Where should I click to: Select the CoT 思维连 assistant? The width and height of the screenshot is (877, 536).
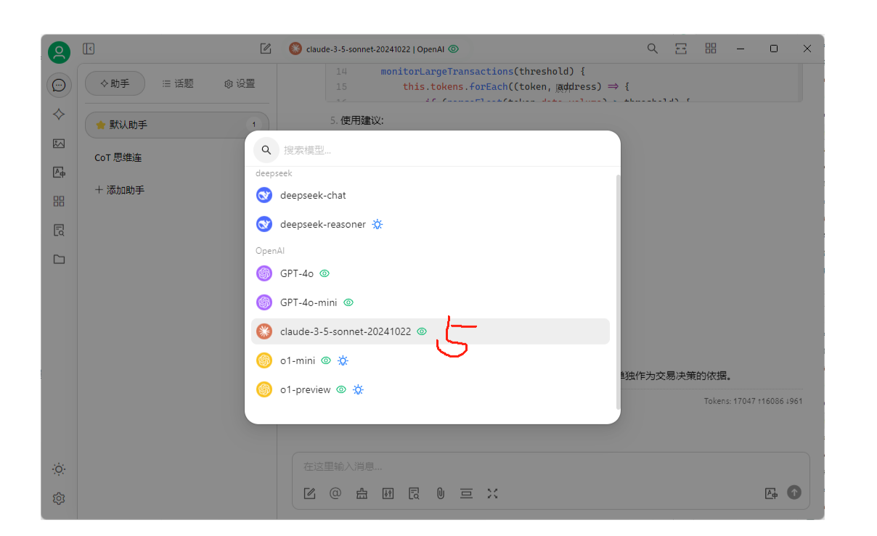(x=118, y=157)
